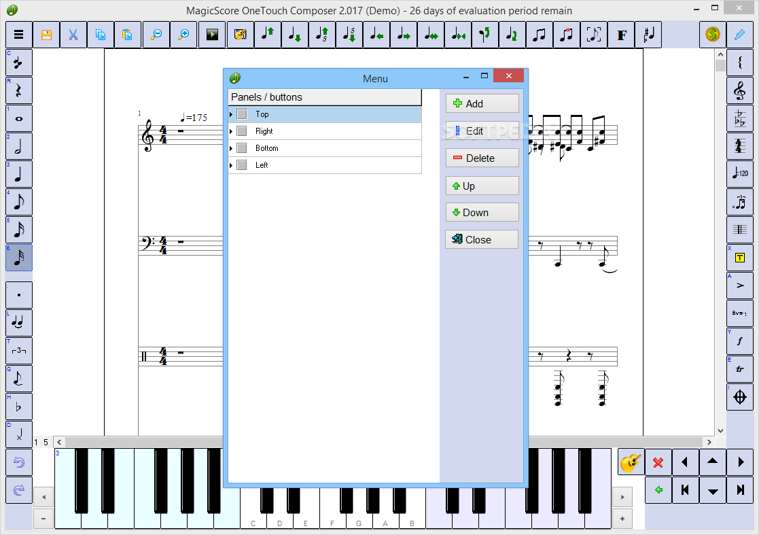Select the thirty-second note duration

tap(19, 258)
